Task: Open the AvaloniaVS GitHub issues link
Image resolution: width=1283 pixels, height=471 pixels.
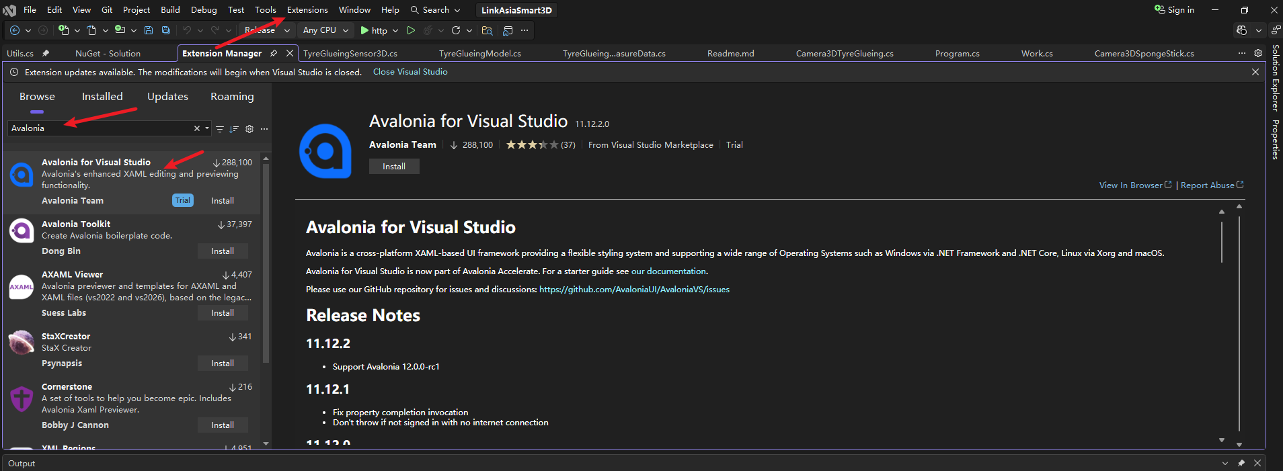Action: (x=634, y=290)
